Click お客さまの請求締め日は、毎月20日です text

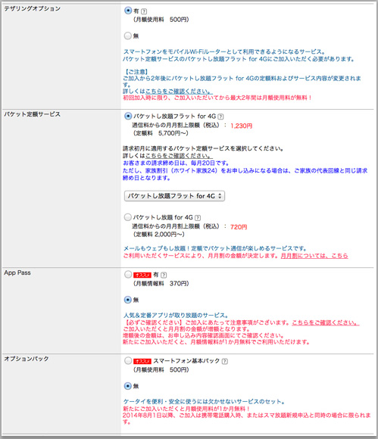[176, 163]
